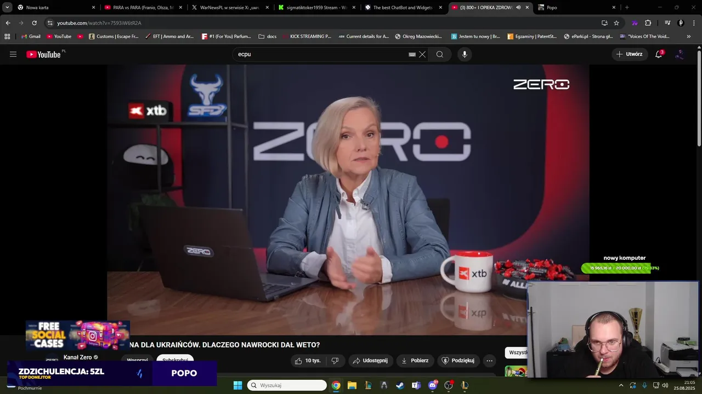Open Chrome media control icon
This screenshot has width=702, height=394.
pyautogui.click(x=667, y=23)
